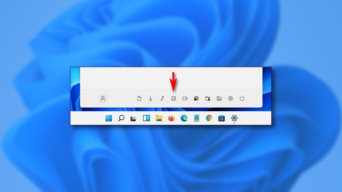Viewport: 342px width, 192px height.
Task: Click the power button in Start menu
Action: [x=242, y=99]
